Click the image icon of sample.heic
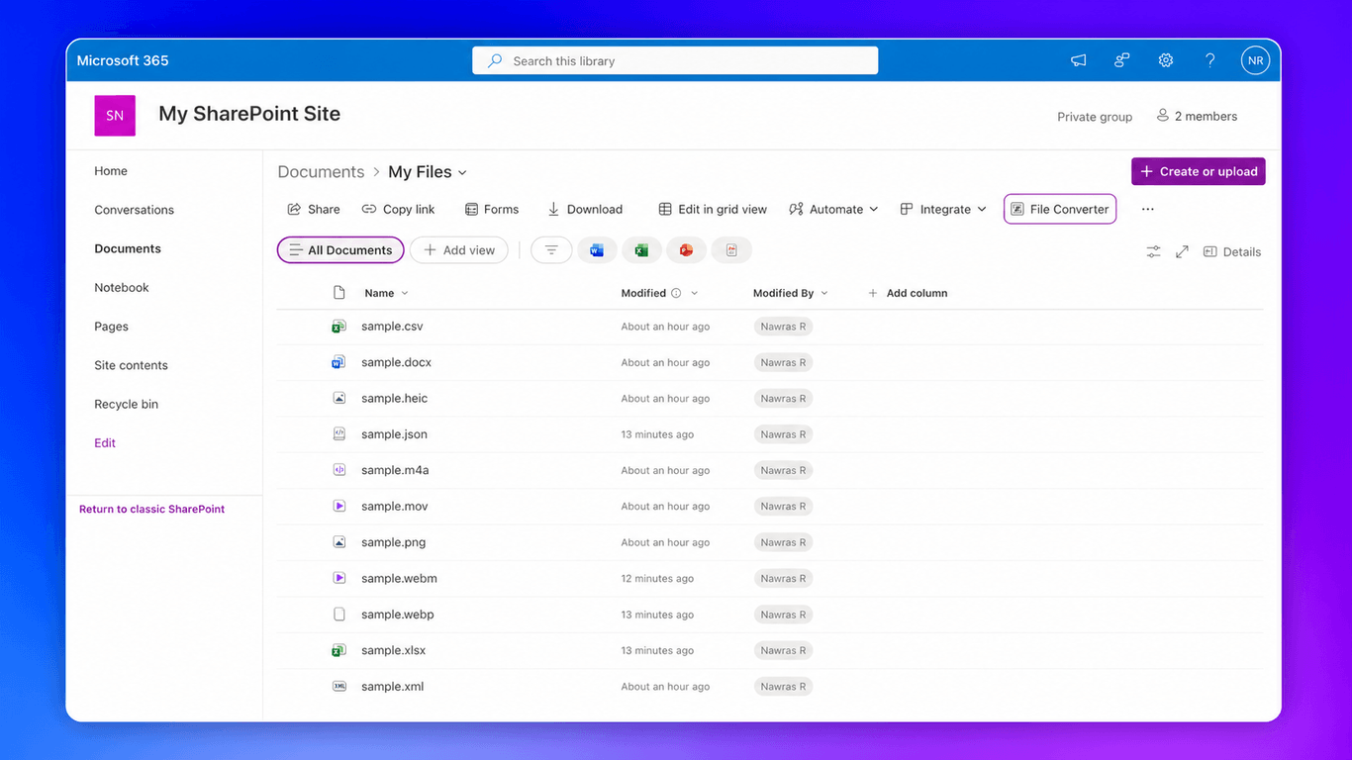This screenshot has width=1352, height=760. (339, 398)
